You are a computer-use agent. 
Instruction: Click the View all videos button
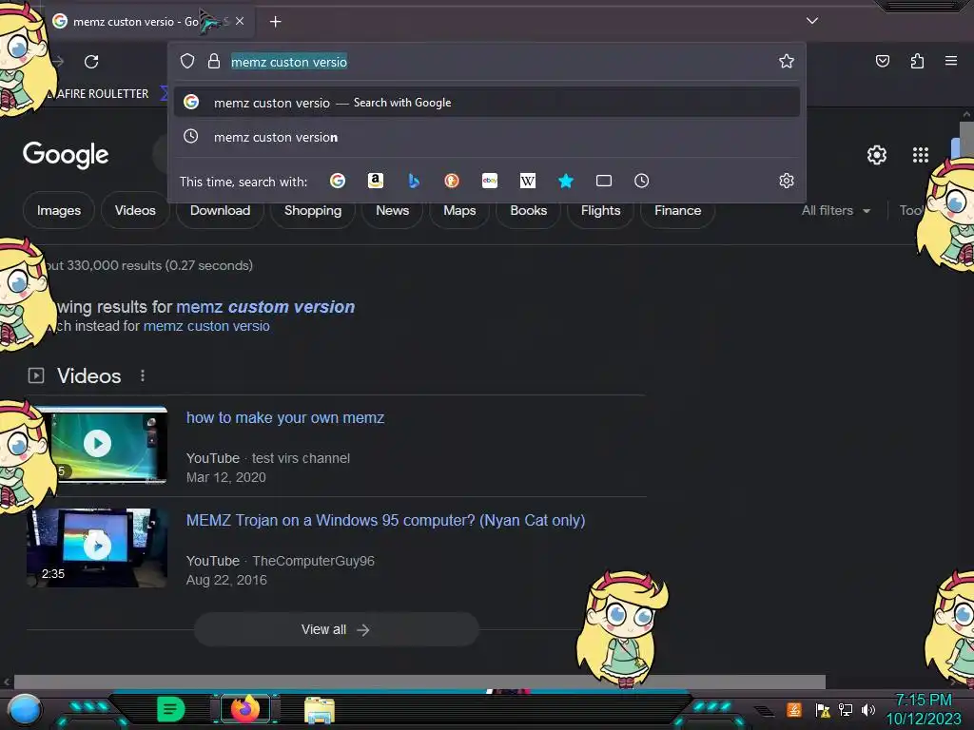336,629
